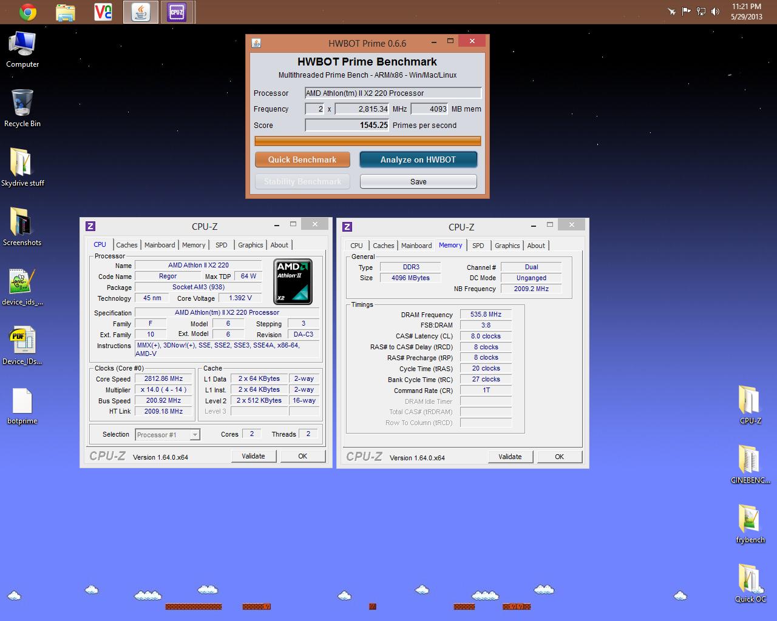The image size is (777, 621).
Task: Open the Recycle Bin desktop icon
Action: pyautogui.click(x=22, y=109)
